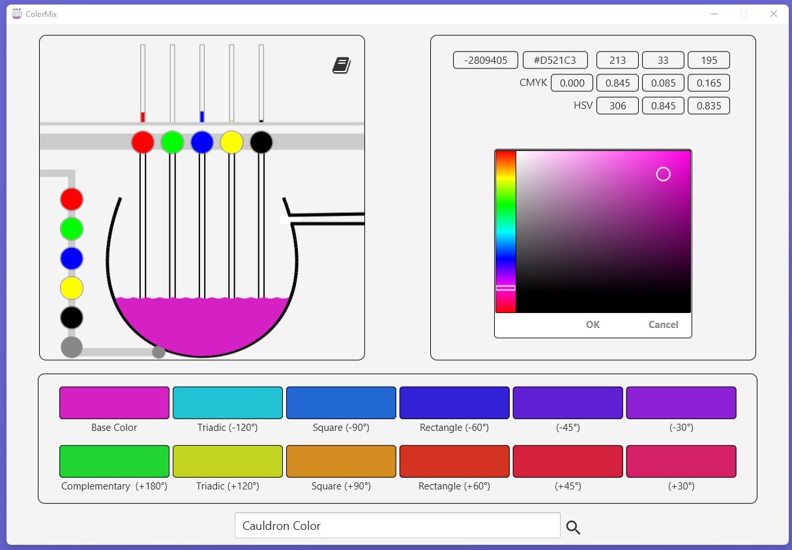Click the cauldron spout outlet
This screenshot has height=550, width=792.
(323, 219)
